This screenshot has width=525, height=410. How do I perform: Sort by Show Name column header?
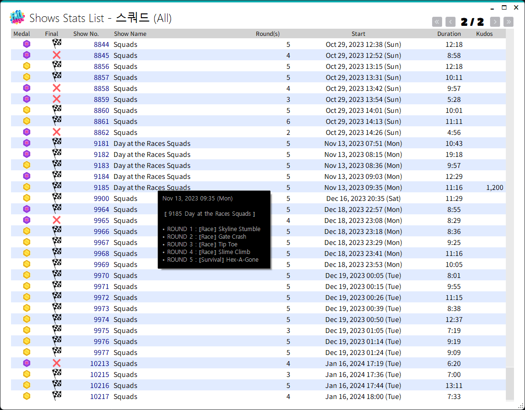click(130, 34)
